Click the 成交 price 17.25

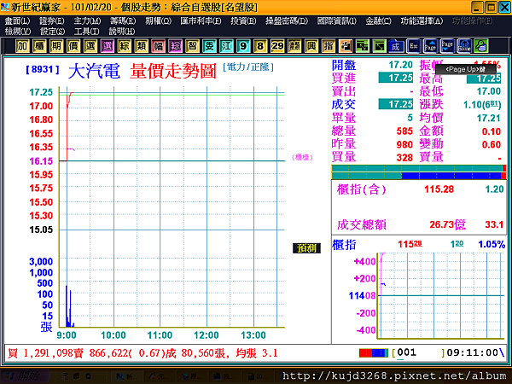click(395, 104)
